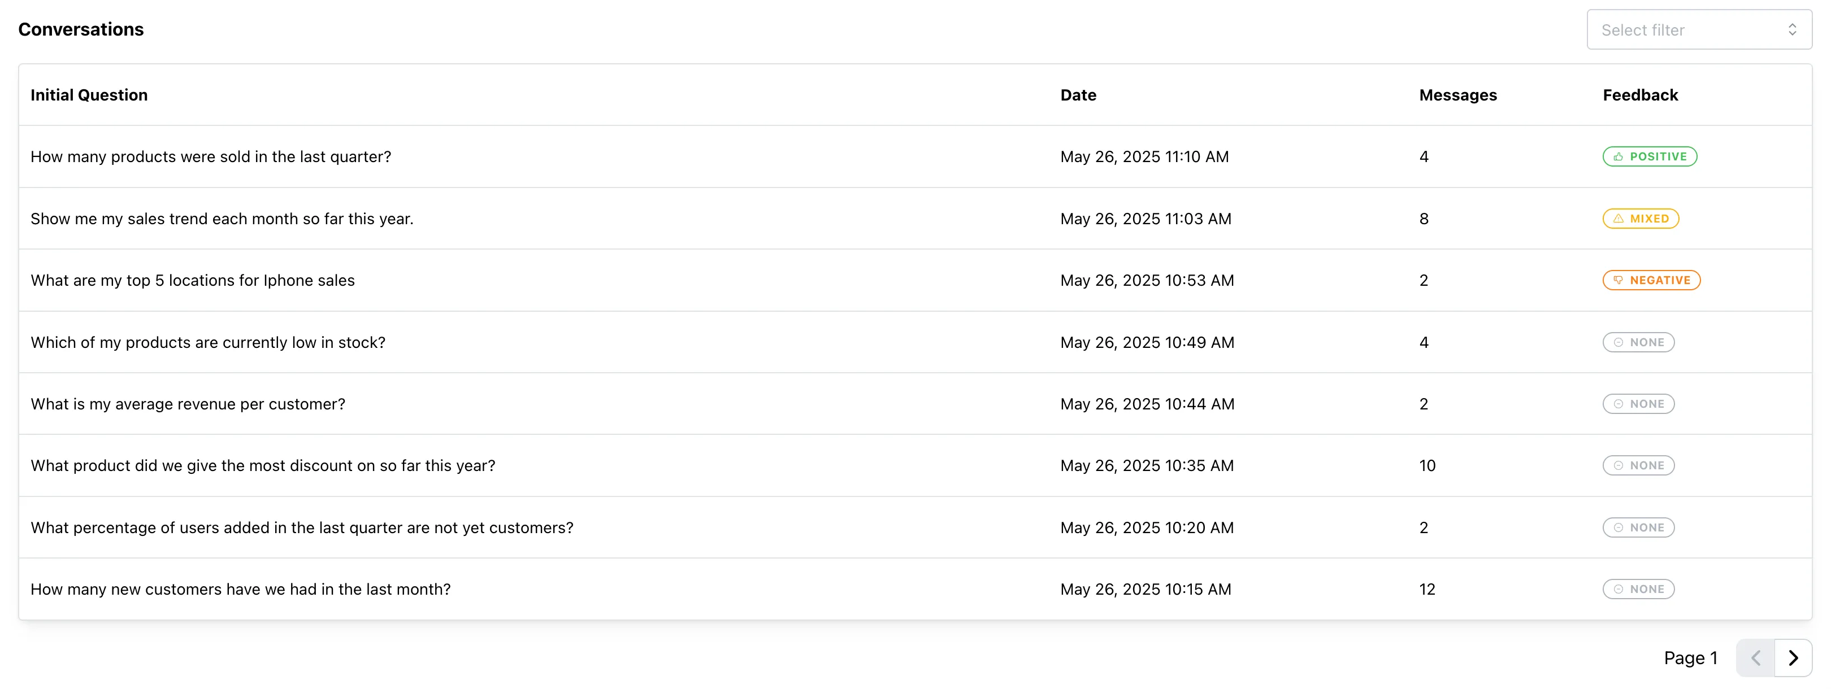Image resolution: width=1831 pixels, height=689 pixels.
Task: Click NONE badge for most discount row
Action: pyautogui.click(x=1638, y=465)
